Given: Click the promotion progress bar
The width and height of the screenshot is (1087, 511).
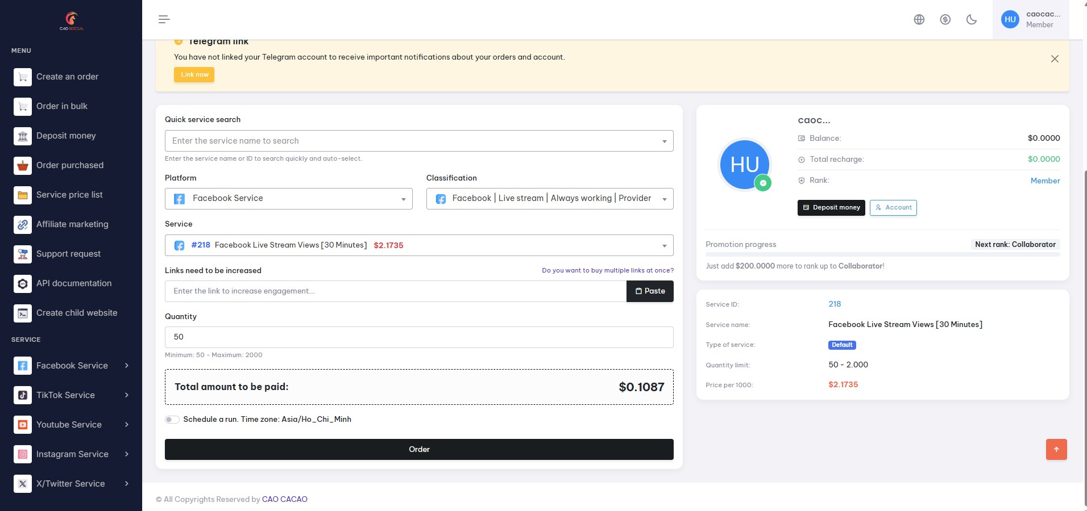Looking at the screenshot, I should click(x=882, y=254).
